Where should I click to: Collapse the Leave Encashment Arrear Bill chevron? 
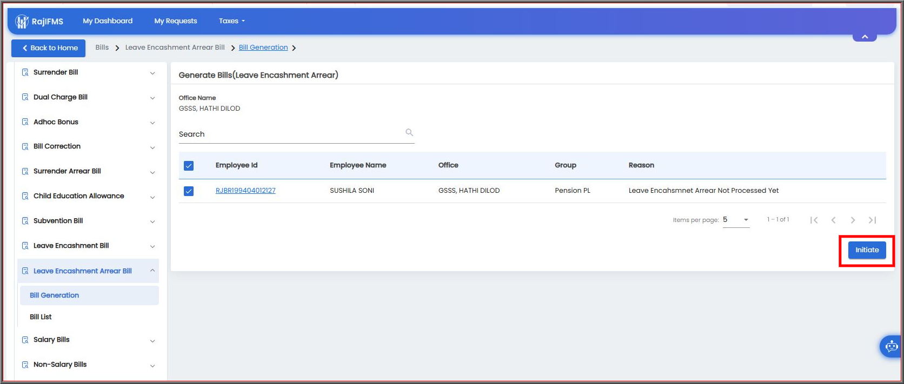(x=152, y=271)
